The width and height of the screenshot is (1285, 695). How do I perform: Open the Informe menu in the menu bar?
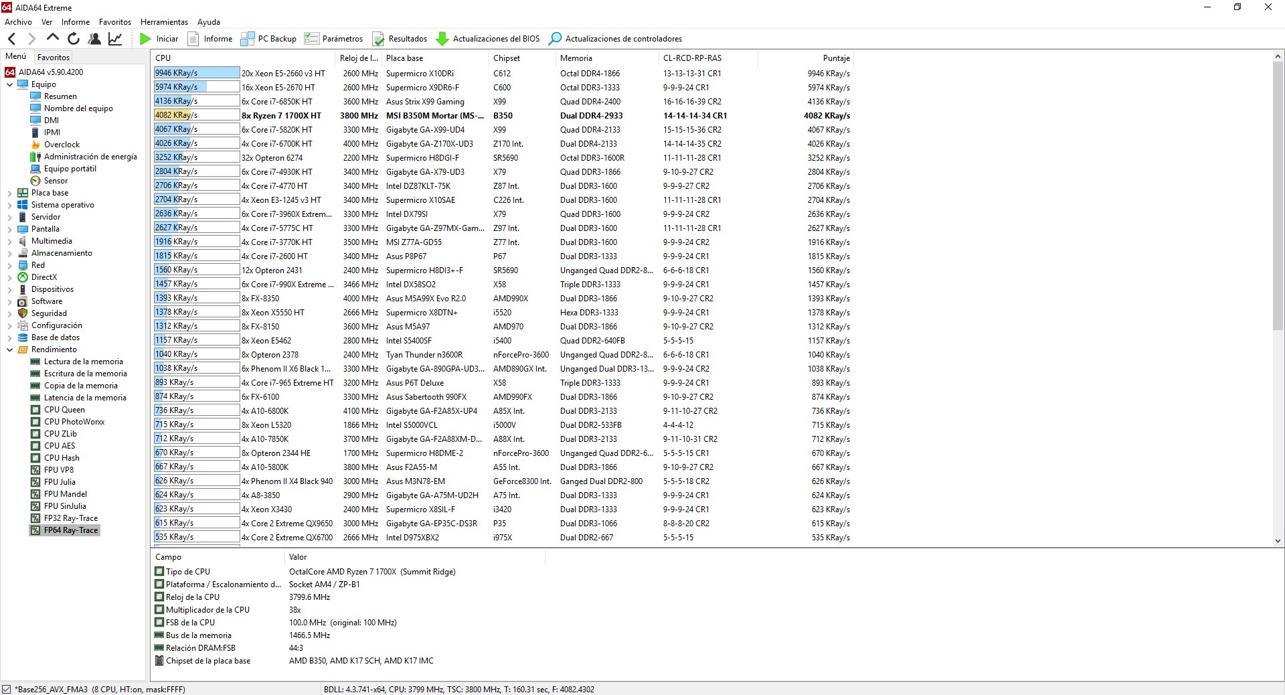click(76, 22)
